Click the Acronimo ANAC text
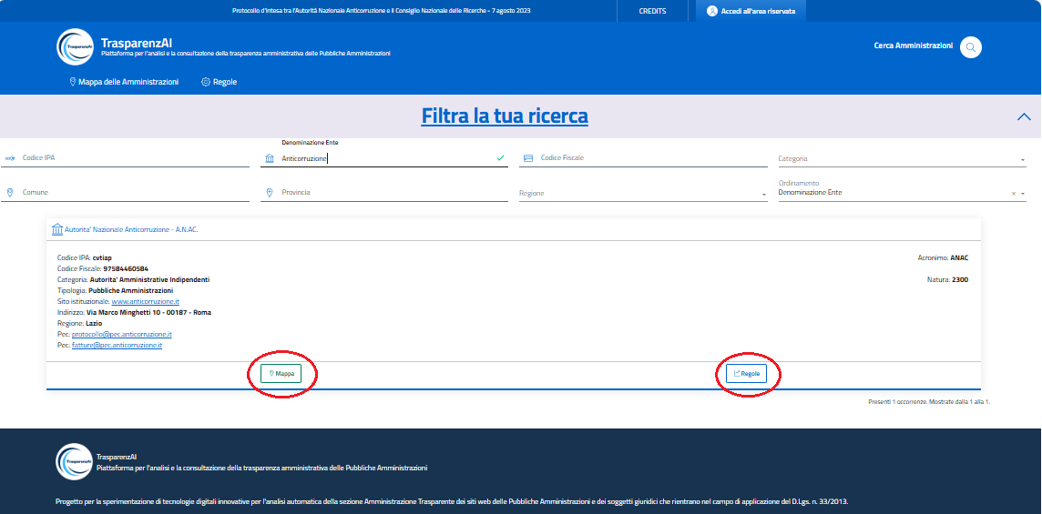 tap(943, 257)
